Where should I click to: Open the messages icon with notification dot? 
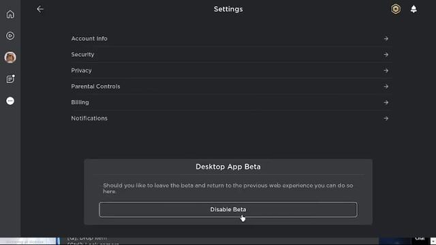click(x=10, y=79)
